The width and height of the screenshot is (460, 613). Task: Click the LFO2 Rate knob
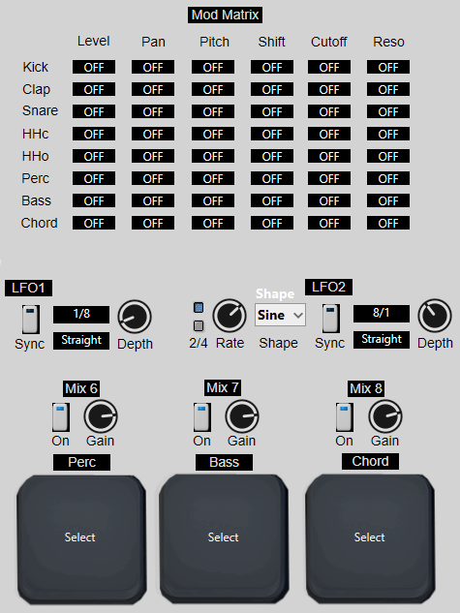pos(230,316)
